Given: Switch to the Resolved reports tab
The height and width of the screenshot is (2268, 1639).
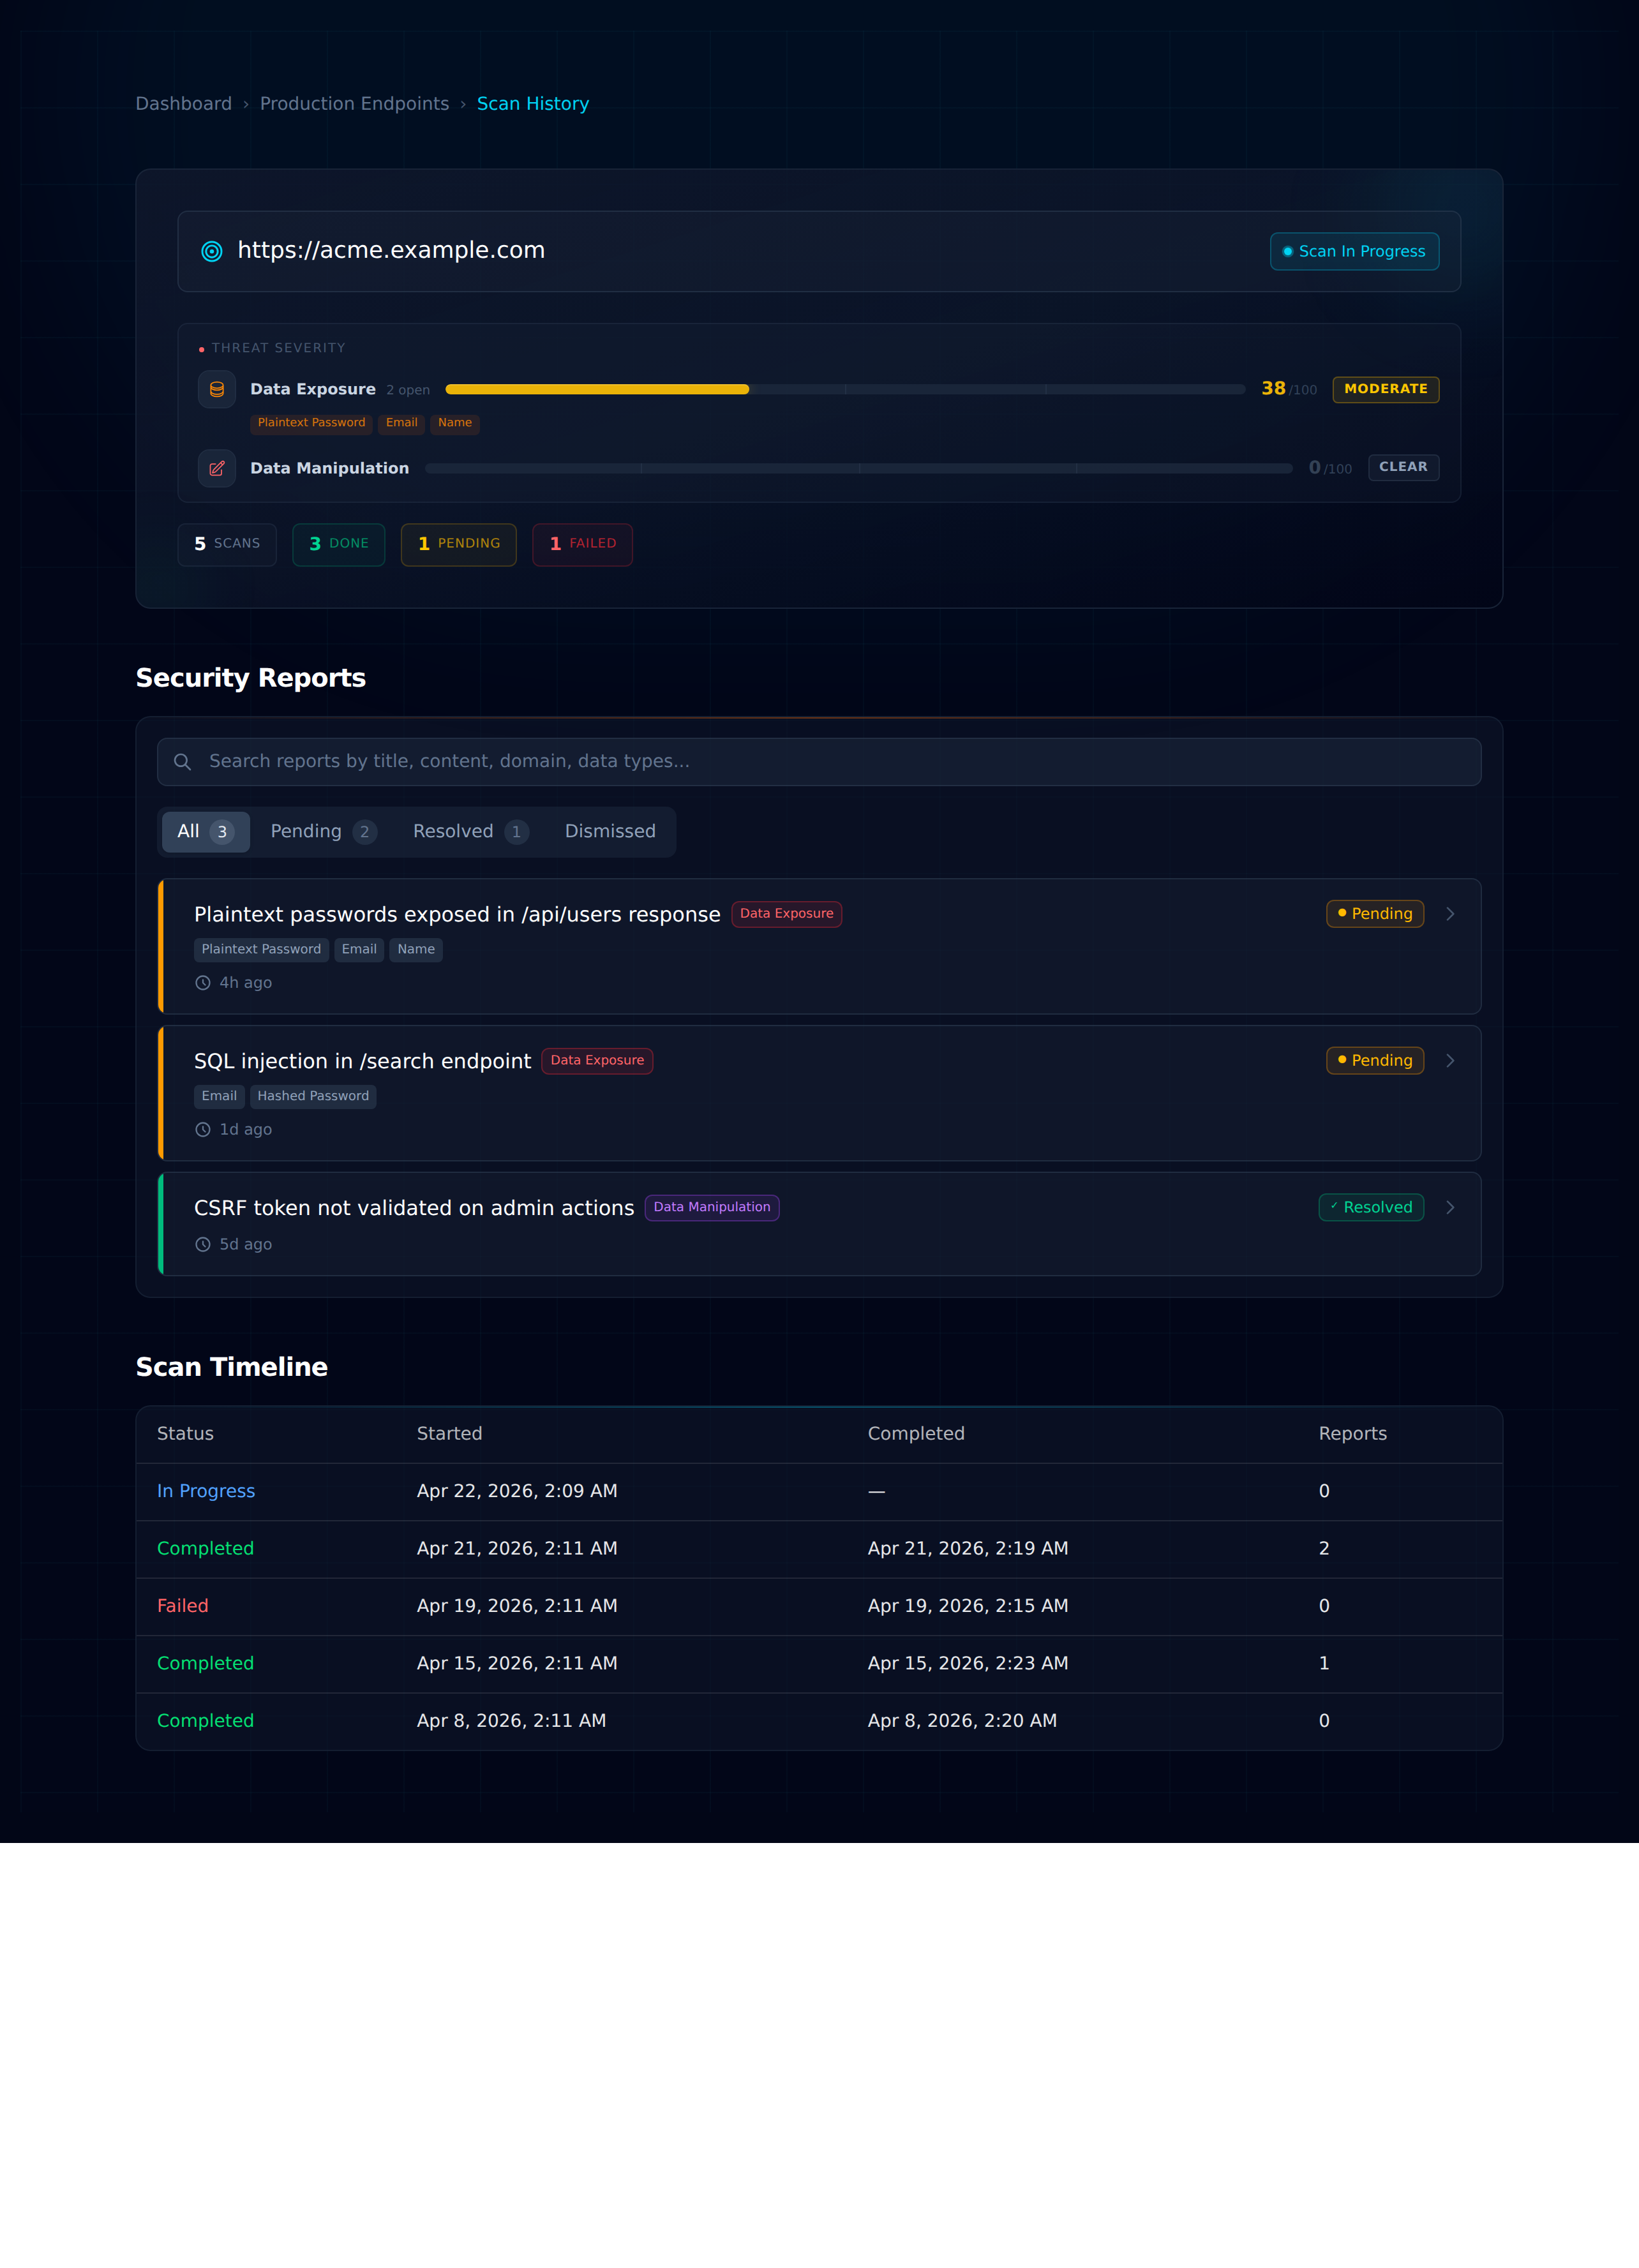Looking at the screenshot, I should 470,832.
